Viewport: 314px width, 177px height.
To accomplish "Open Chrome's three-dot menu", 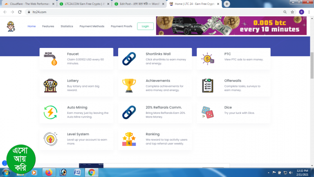I will point(310,12).
